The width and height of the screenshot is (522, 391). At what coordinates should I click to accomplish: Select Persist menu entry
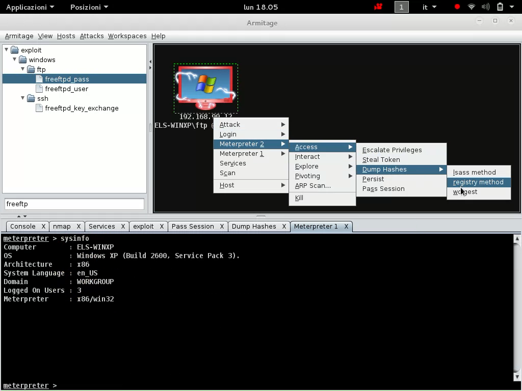(401, 179)
